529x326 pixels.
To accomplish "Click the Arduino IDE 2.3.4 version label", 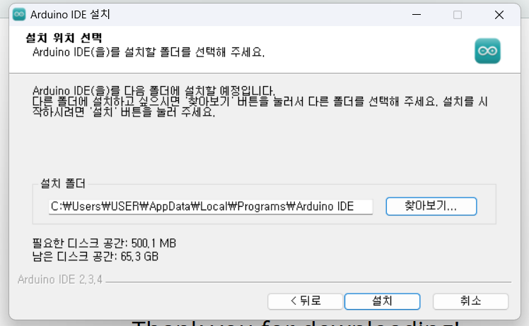I will coord(59,279).
